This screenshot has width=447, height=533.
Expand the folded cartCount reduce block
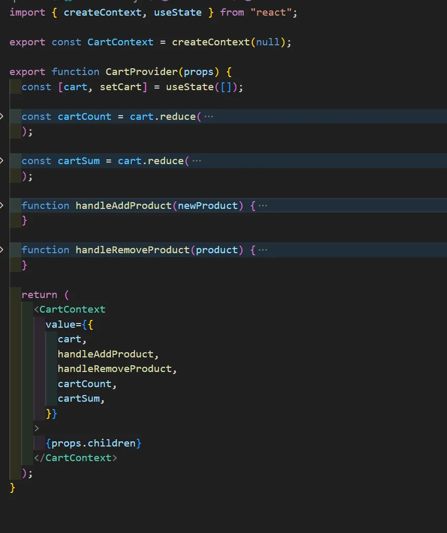coord(2,116)
